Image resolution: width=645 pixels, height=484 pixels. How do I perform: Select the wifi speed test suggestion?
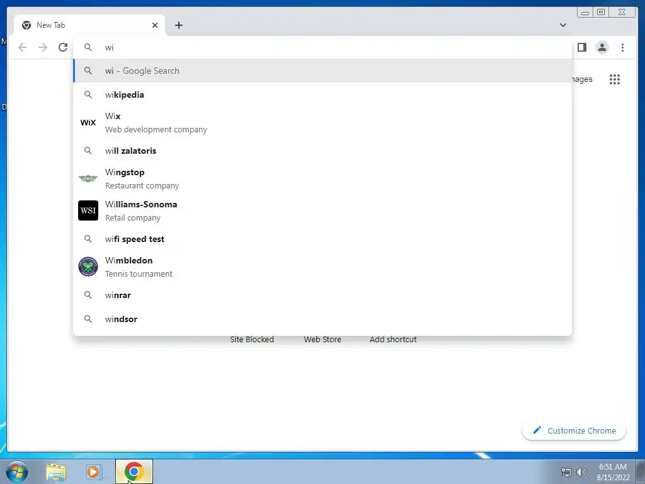coord(322,239)
